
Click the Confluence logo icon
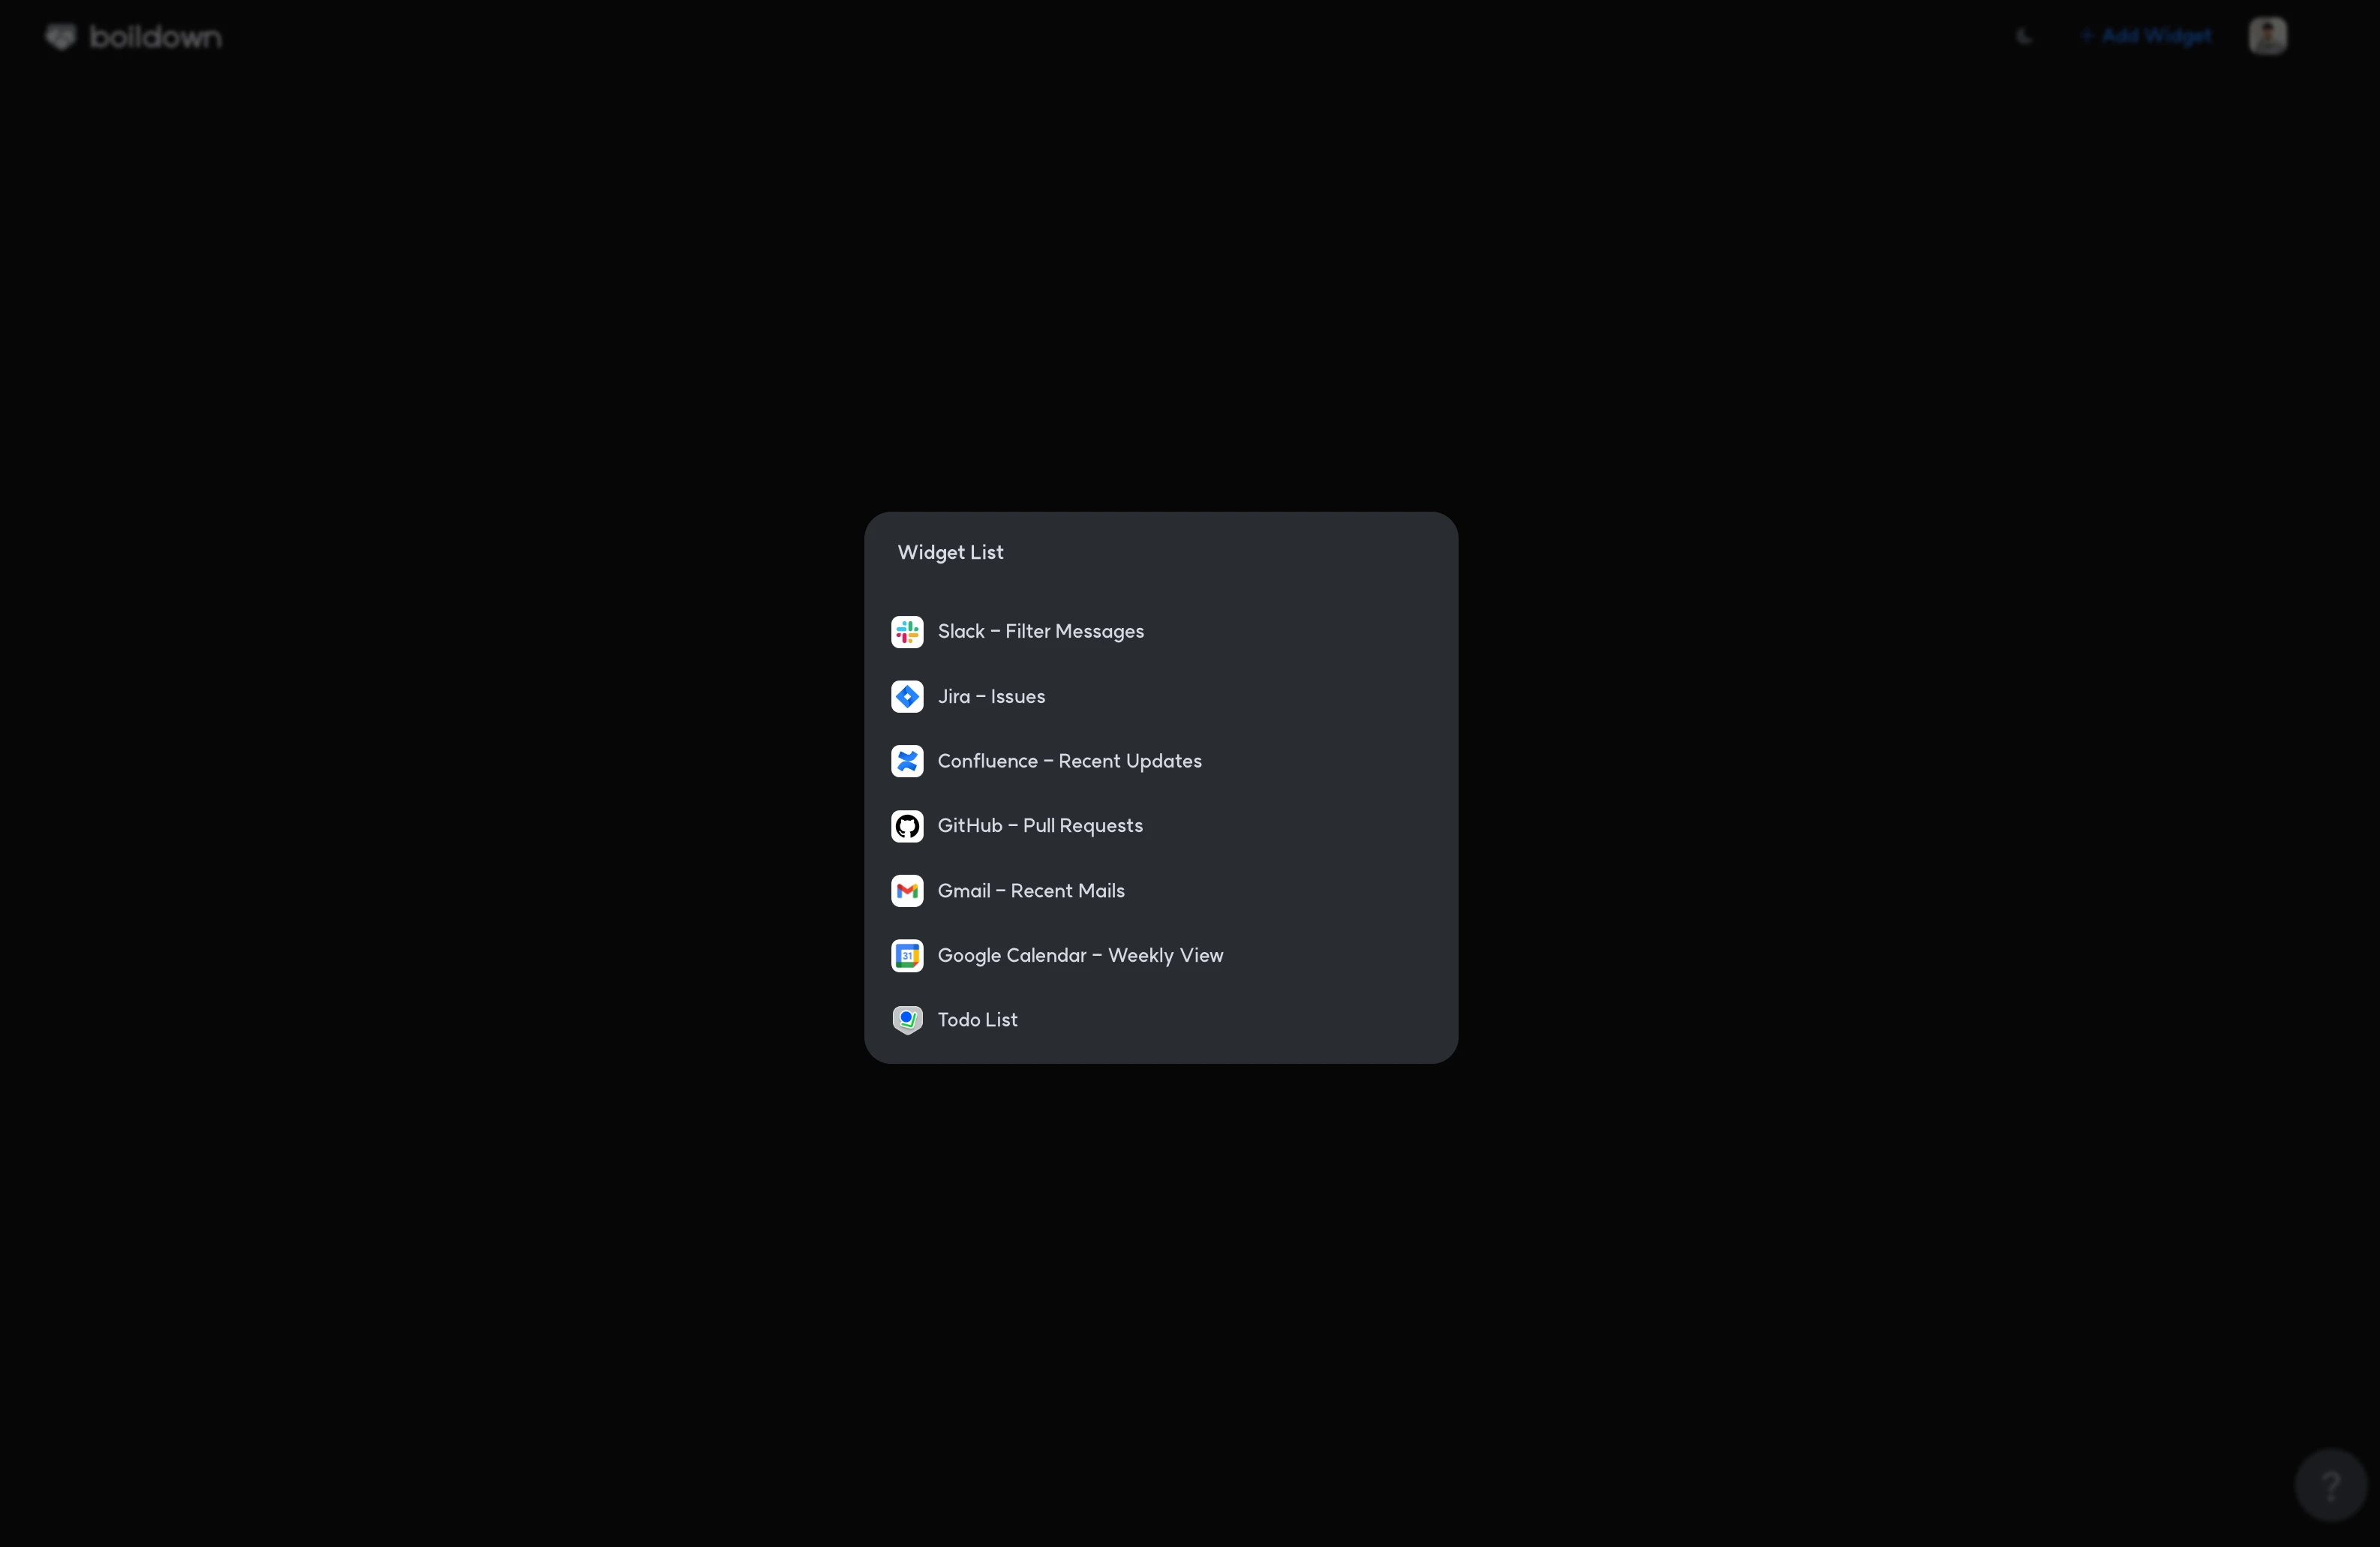(x=907, y=762)
